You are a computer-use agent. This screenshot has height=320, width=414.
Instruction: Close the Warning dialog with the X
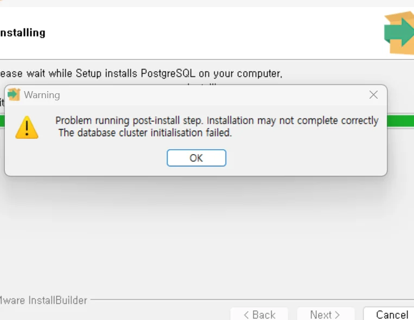click(x=373, y=95)
